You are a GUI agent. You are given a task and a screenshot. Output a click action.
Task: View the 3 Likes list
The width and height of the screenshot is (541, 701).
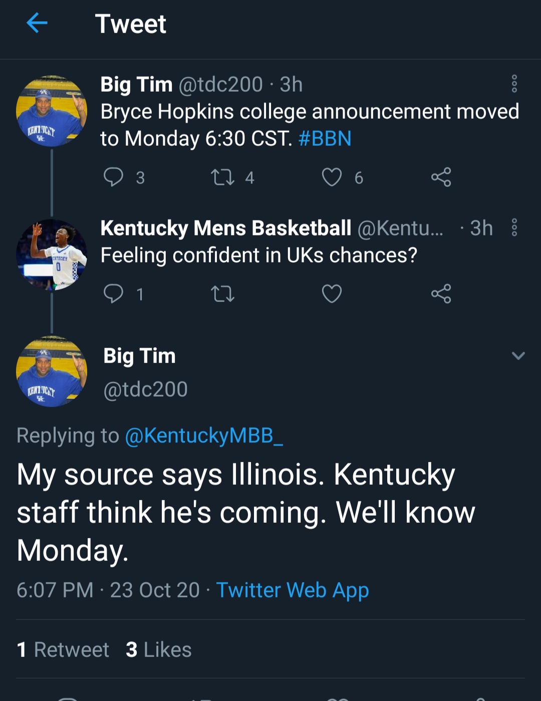(158, 649)
